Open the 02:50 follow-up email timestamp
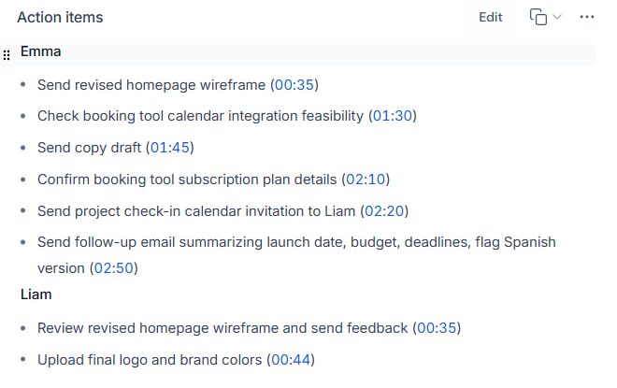The height and width of the screenshot is (388, 617). [114, 268]
